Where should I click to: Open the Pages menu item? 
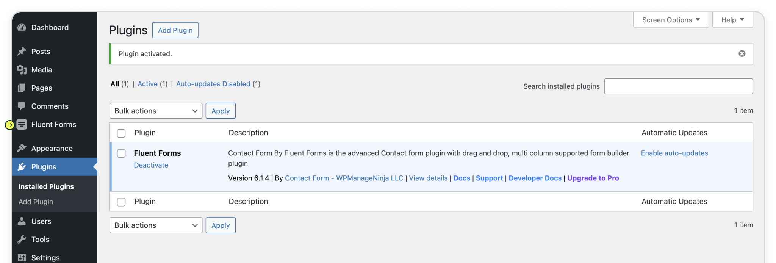[42, 88]
